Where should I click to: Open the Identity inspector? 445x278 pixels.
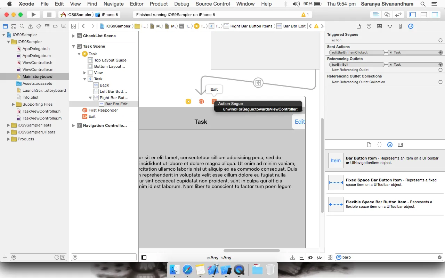click(379, 26)
